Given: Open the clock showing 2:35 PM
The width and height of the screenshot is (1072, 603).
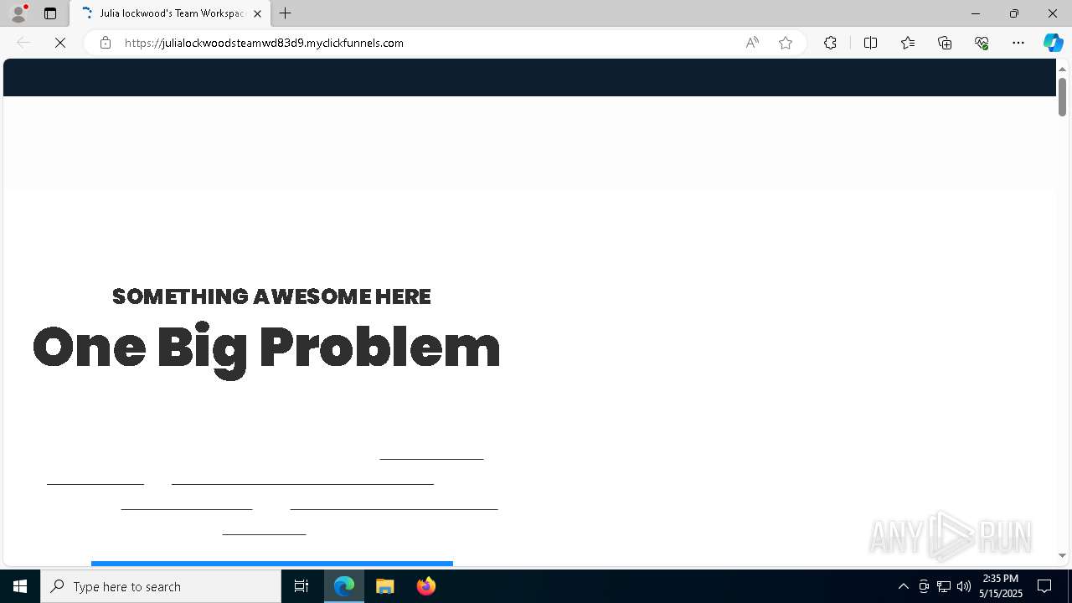Looking at the screenshot, I should tap(1001, 586).
